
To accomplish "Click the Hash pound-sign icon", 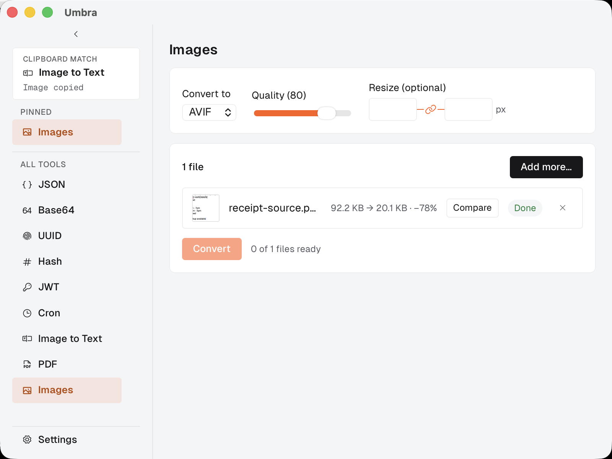I will [27, 262].
